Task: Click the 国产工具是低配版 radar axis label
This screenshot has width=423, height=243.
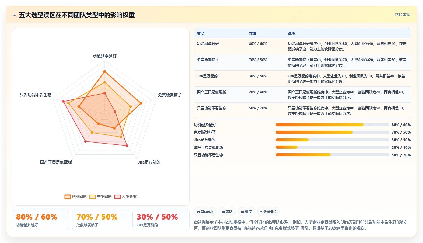Action: pos(56,162)
